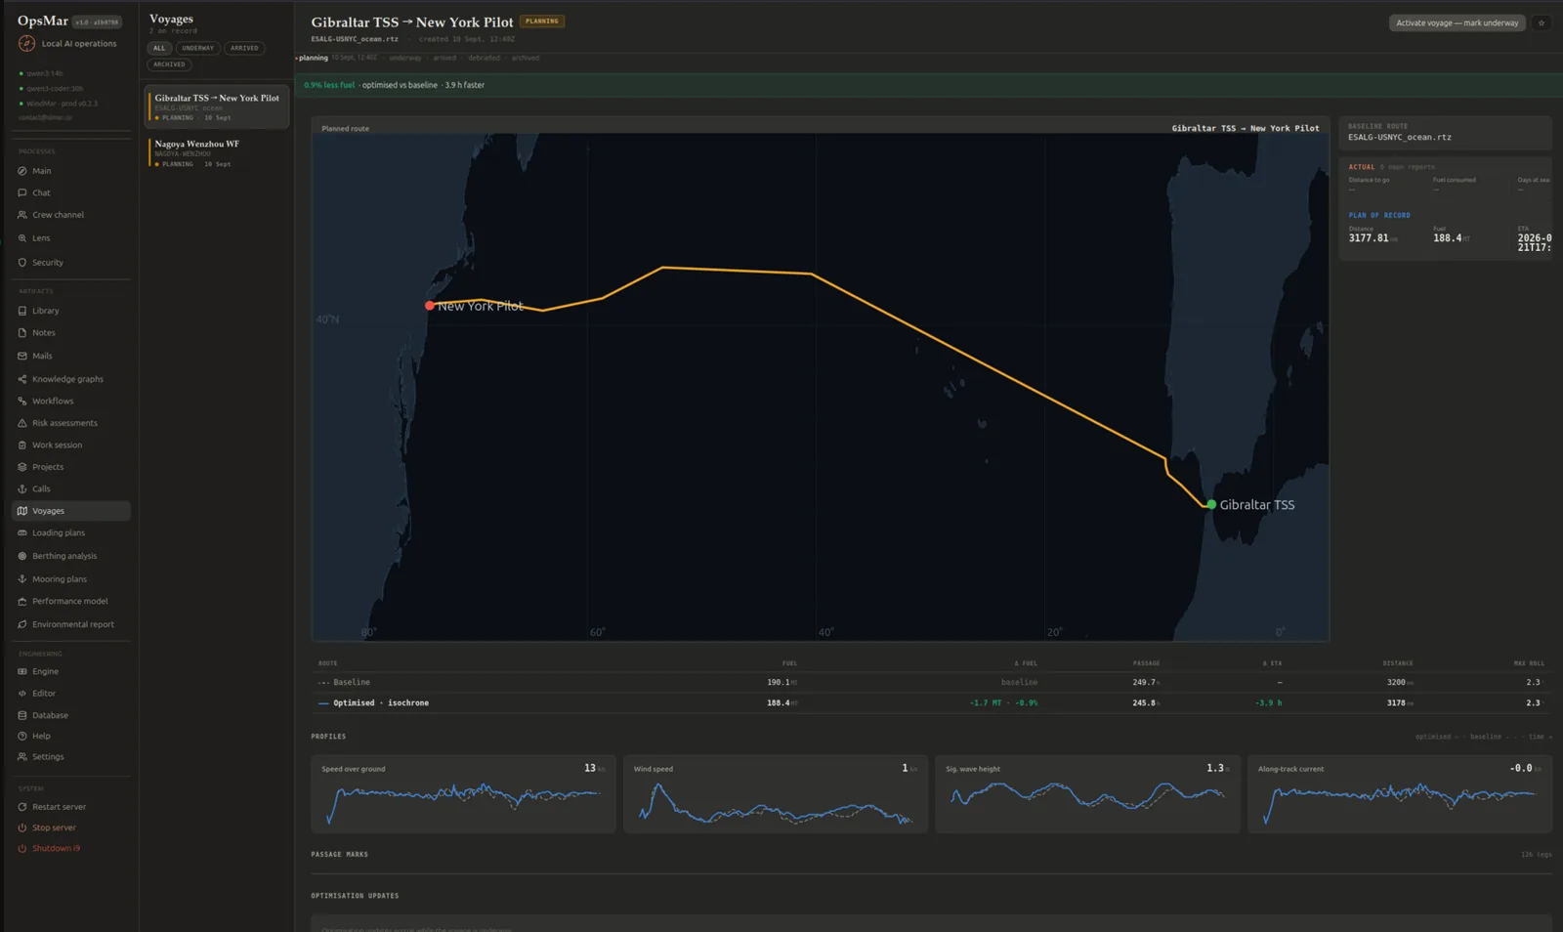1563x932 pixels.
Task: Click Activate voyage — mark underway button
Action: (1457, 22)
